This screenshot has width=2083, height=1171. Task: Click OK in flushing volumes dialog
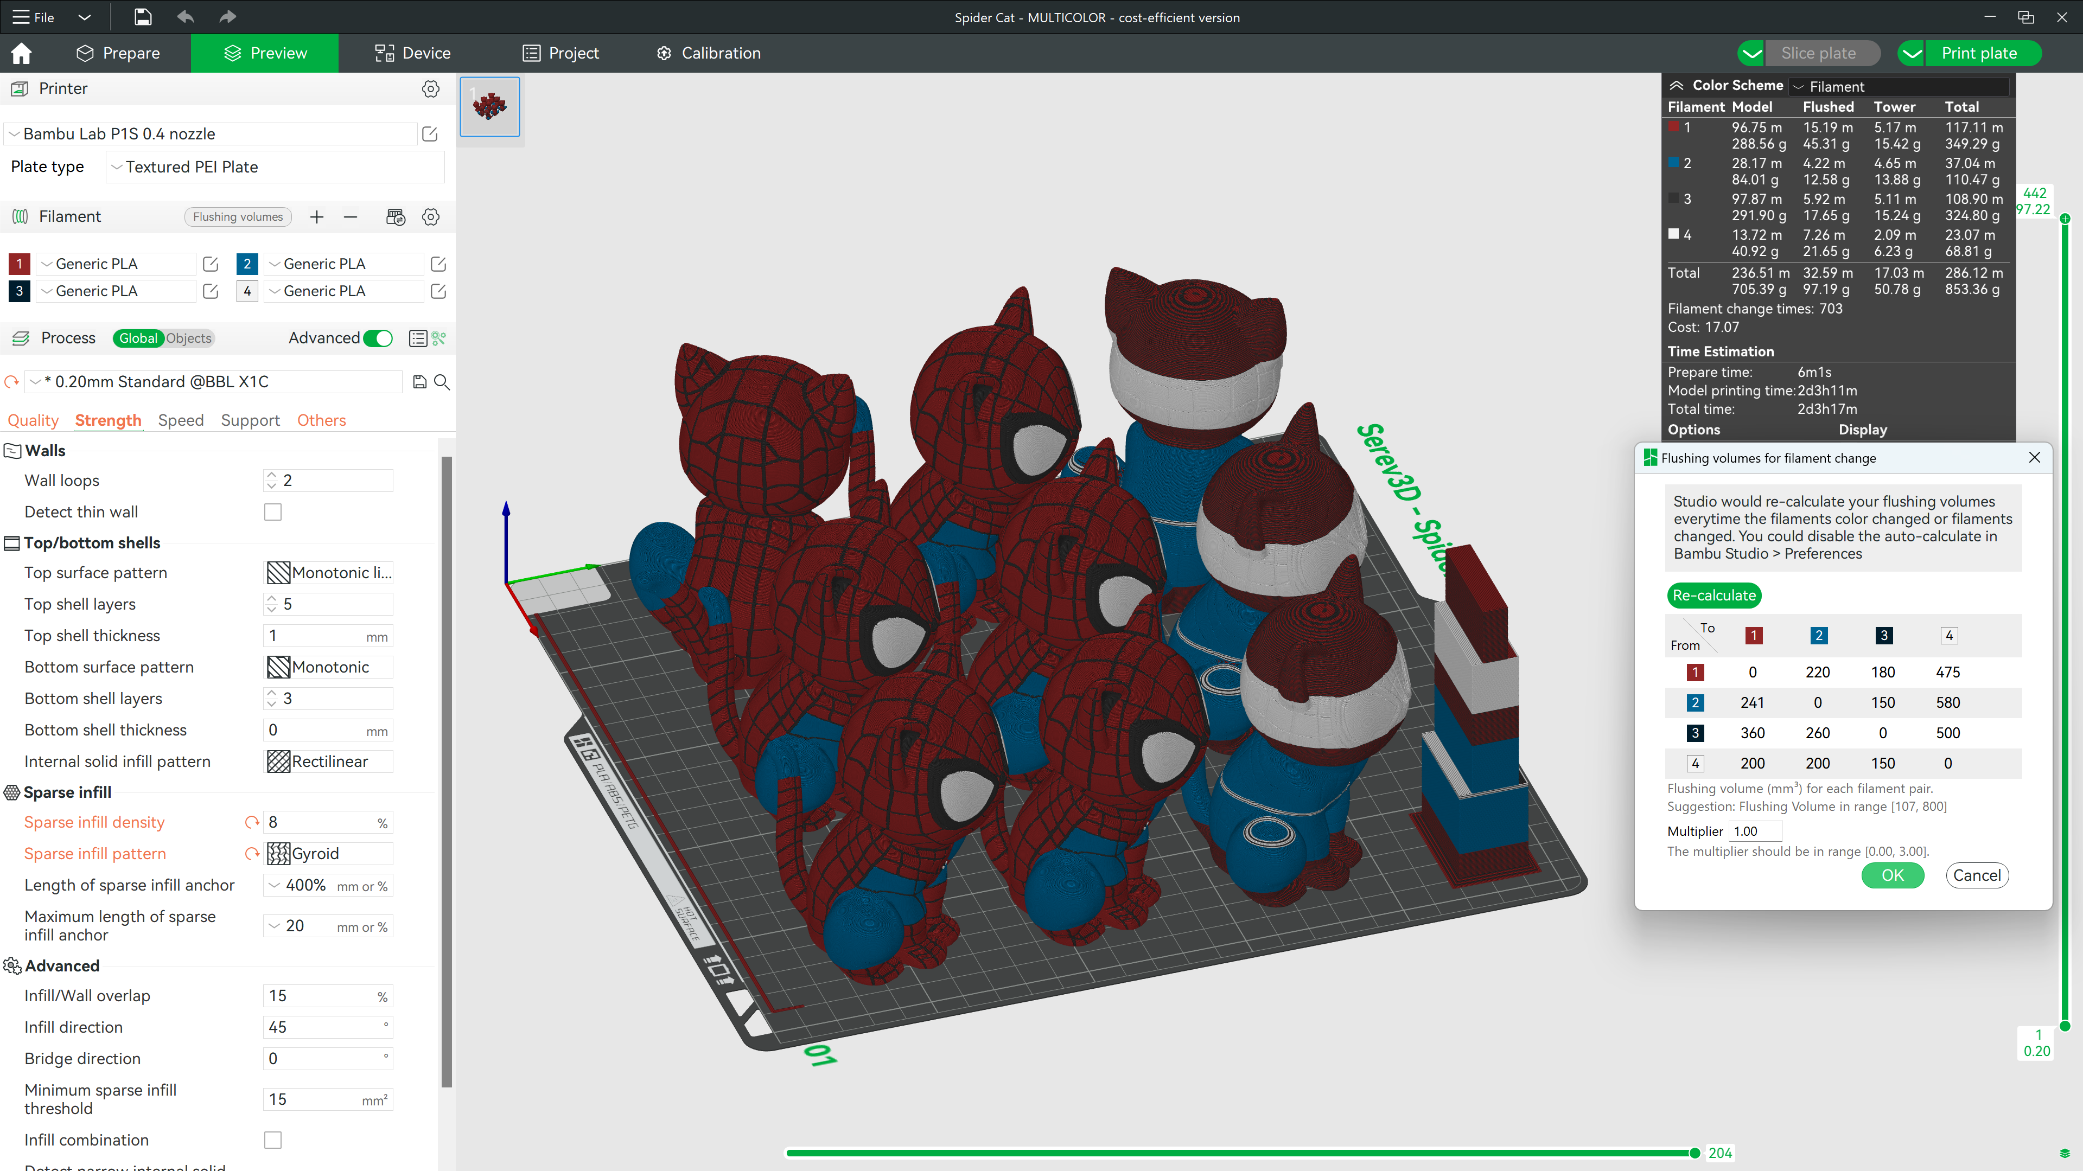[1892, 875]
